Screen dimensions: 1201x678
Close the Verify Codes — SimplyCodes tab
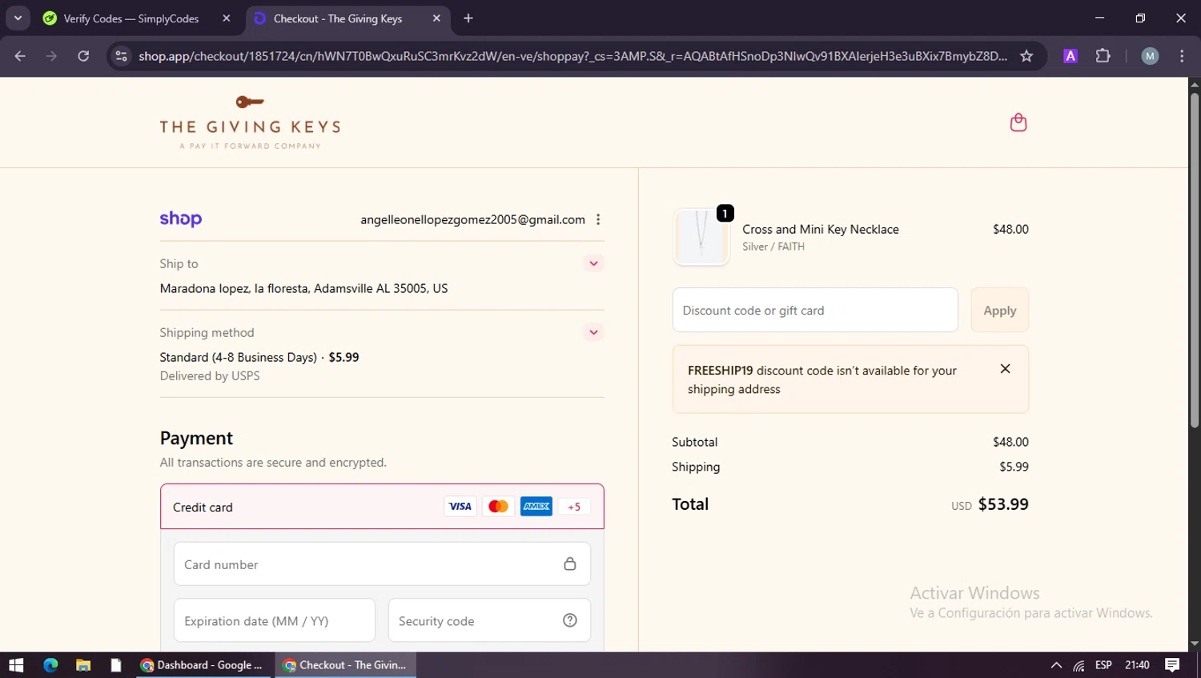coord(227,18)
